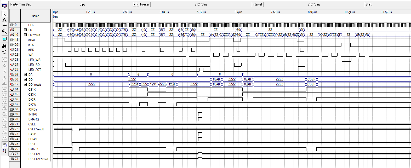The height and width of the screenshot is (168, 411).
Task: Select the LED_WR signal name
Action: click(34, 60)
